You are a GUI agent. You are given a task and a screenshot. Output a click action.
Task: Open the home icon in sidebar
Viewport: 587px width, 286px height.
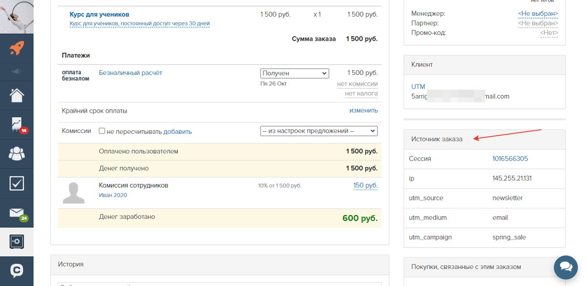click(x=17, y=95)
